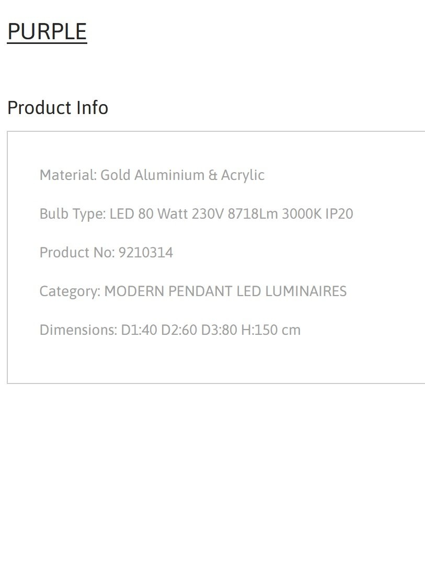Click the Bulb Type LED 80 Watt line
Screen dimensions: 425x576
tap(197, 214)
